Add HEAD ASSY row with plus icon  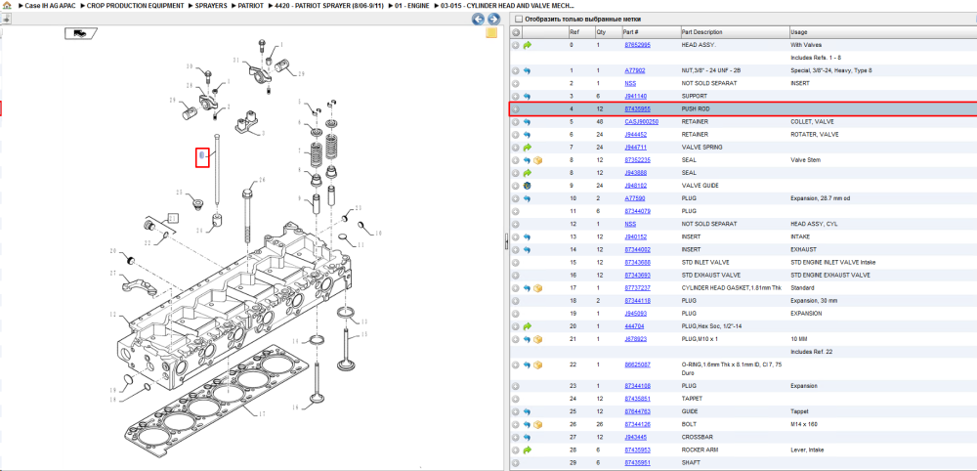click(516, 45)
